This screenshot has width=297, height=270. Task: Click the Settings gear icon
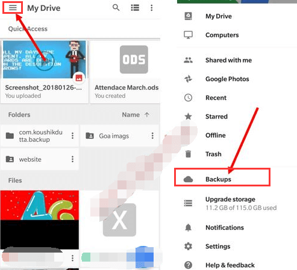click(x=188, y=246)
